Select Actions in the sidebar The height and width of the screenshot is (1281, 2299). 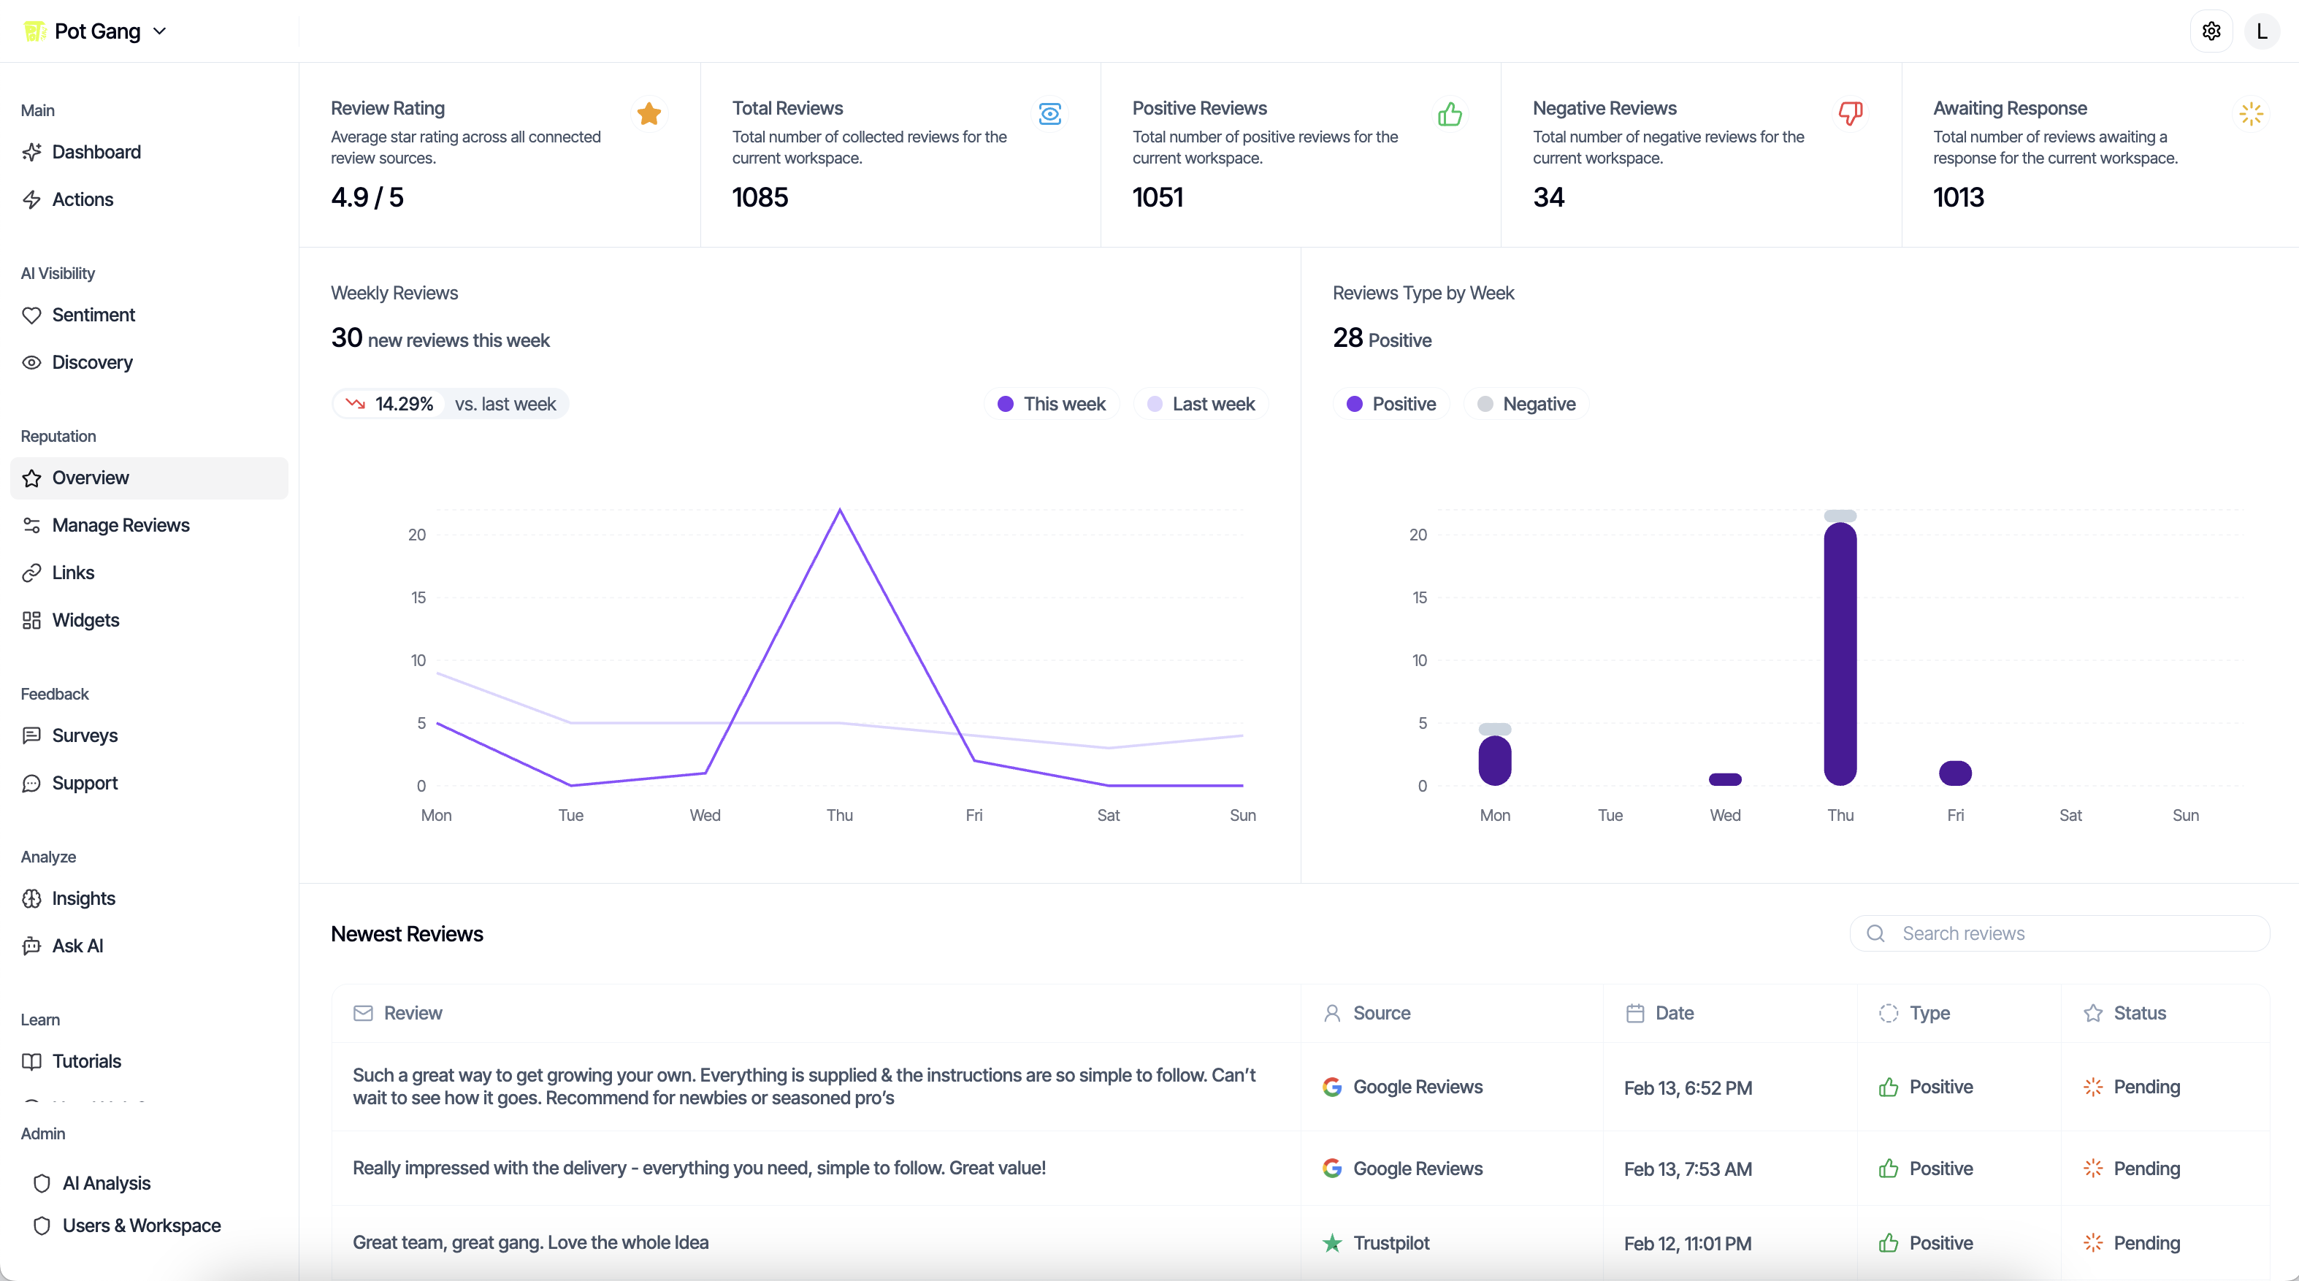click(83, 199)
